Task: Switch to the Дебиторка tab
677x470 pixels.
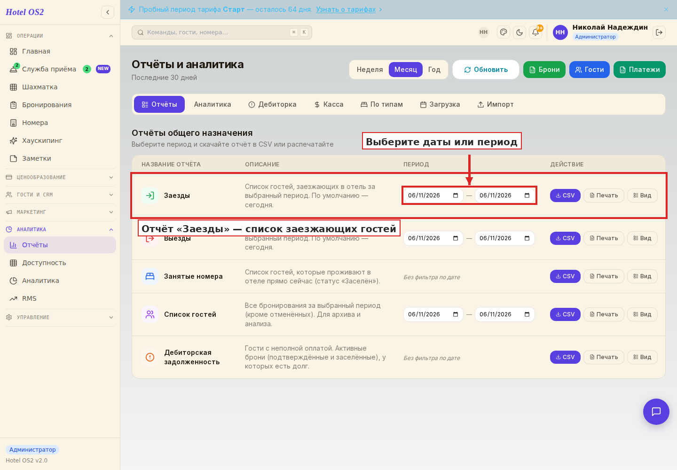Action: pyautogui.click(x=273, y=104)
